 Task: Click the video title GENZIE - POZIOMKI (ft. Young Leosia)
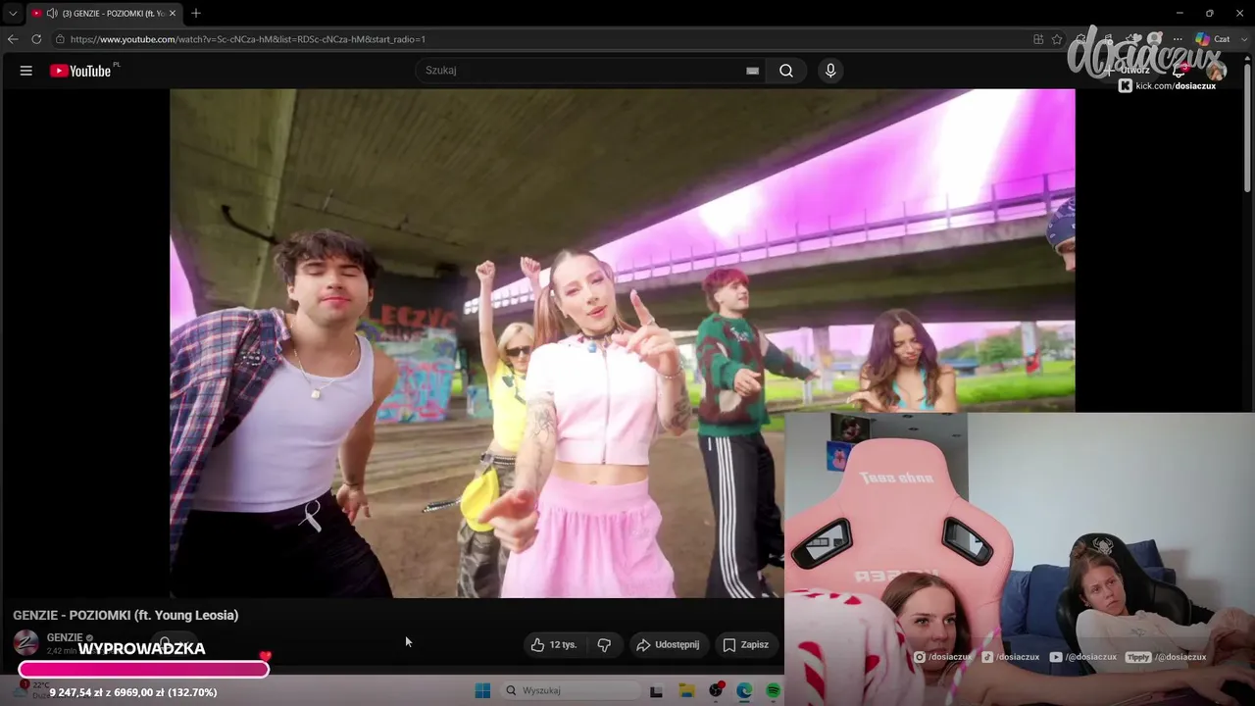pos(125,616)
